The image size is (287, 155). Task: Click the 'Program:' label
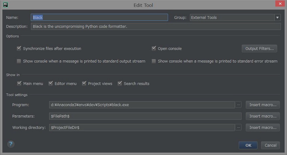click(x=20, y=105)
